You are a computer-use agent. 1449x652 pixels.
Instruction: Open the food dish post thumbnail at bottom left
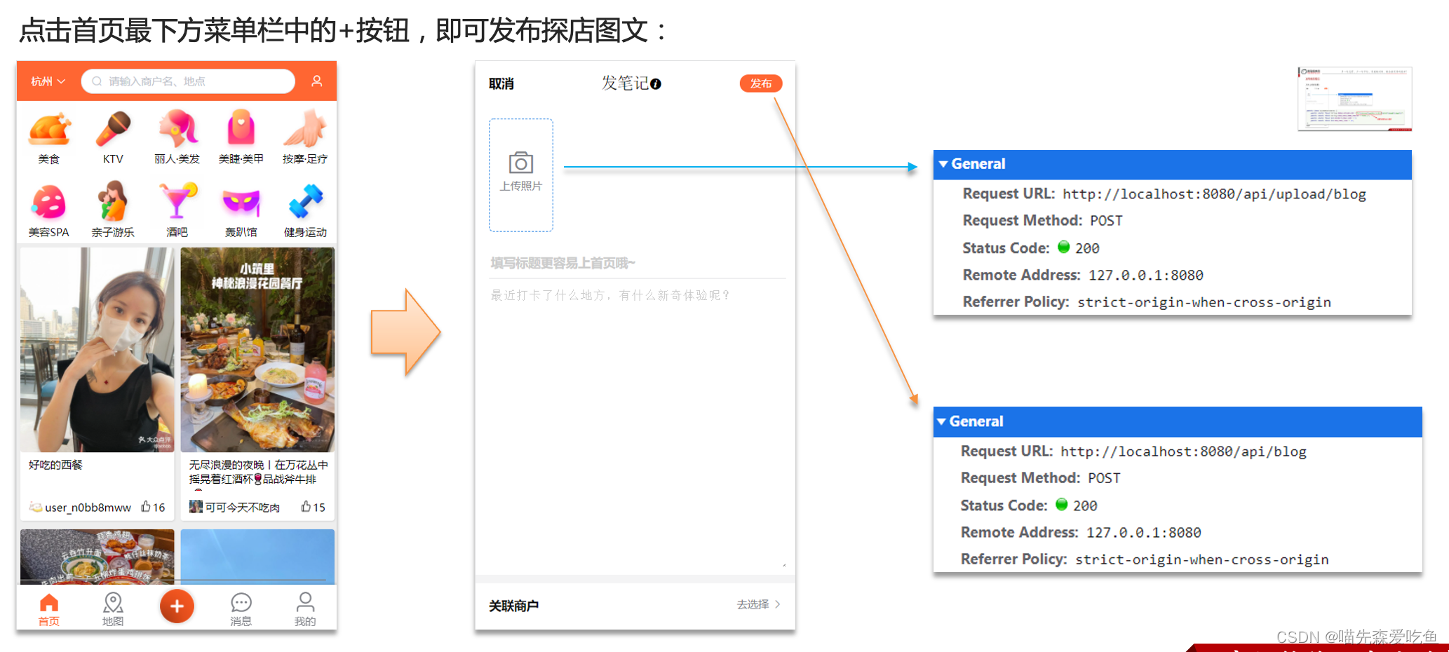coord(97,557)
